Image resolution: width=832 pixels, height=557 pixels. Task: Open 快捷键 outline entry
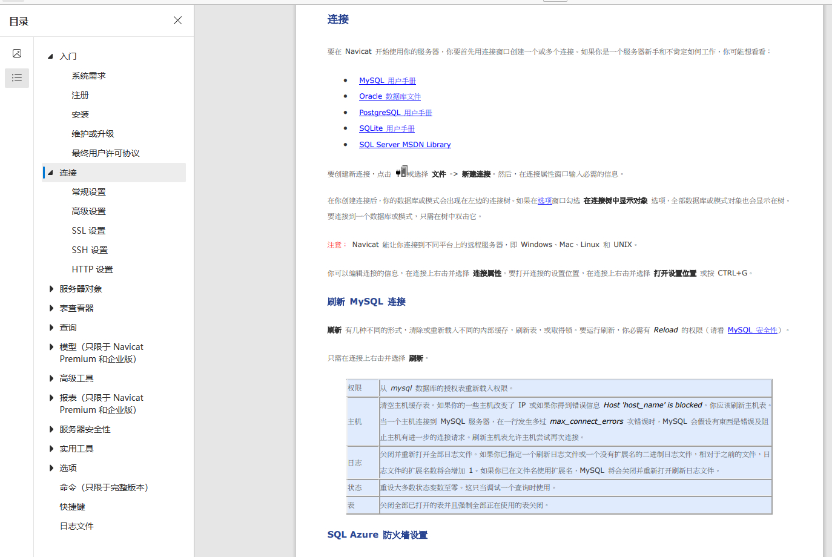click(x=72, y=507)
